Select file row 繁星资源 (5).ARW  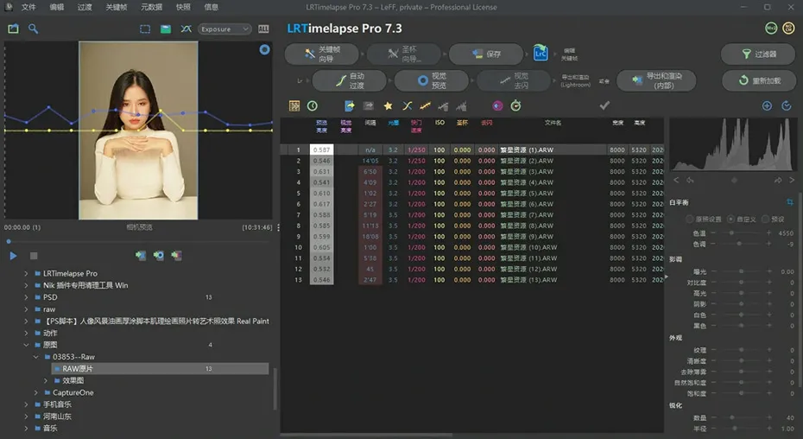pos(527,193)
